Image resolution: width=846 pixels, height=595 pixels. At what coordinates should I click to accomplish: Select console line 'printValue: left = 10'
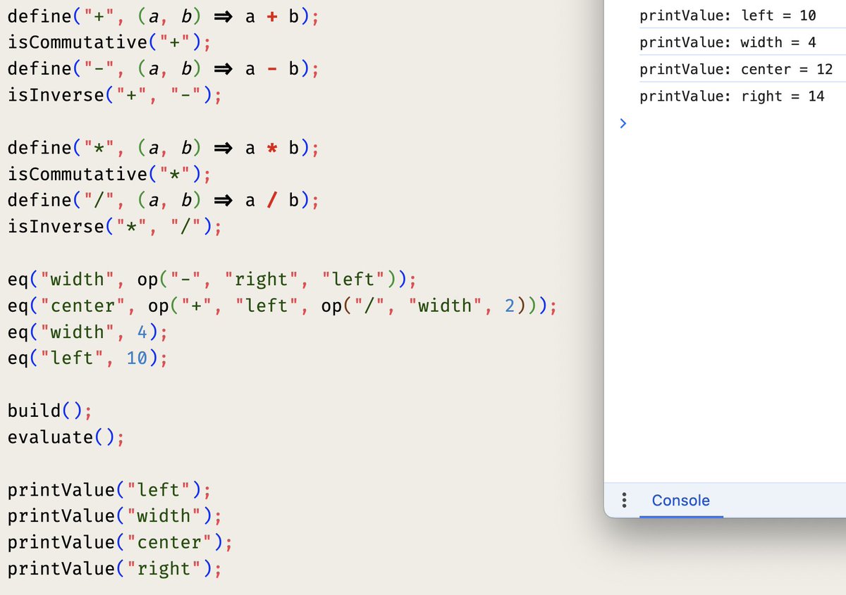pyautogui.click(x=728, y=15)
